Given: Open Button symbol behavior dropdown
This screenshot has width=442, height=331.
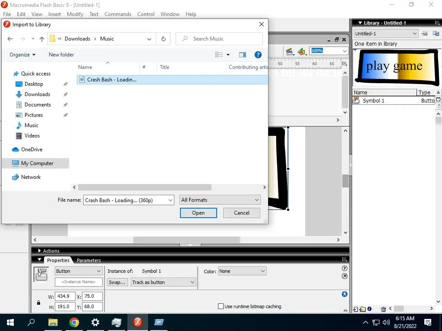Looking at the screenshot, I should 78,271.
